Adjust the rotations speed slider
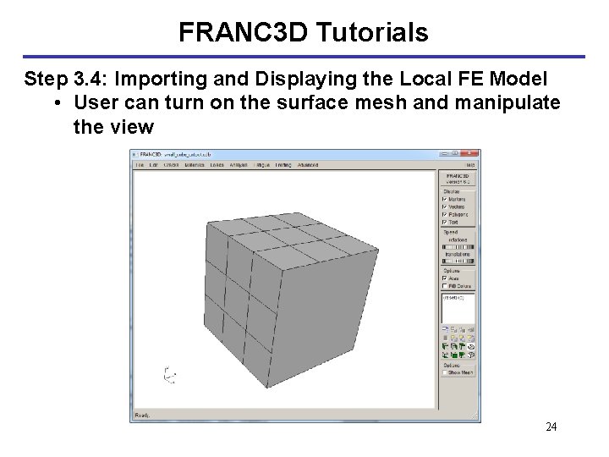This screenshot has width=609, height=457. [x=458, y=247]
